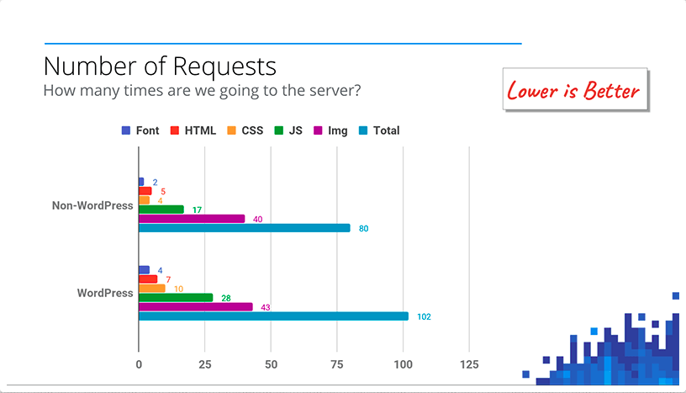Click the x-axis tick label 125
This screenshot has width=686, height=393.
(x=469, y=364)
